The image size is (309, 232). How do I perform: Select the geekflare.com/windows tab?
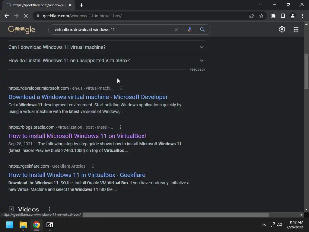(x=39, y=5)
